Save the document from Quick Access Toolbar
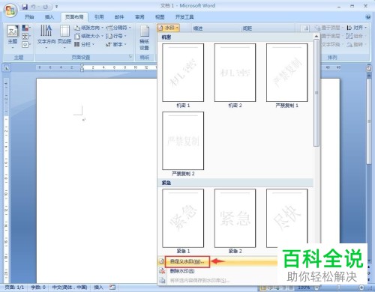 (x=25, y=7)
